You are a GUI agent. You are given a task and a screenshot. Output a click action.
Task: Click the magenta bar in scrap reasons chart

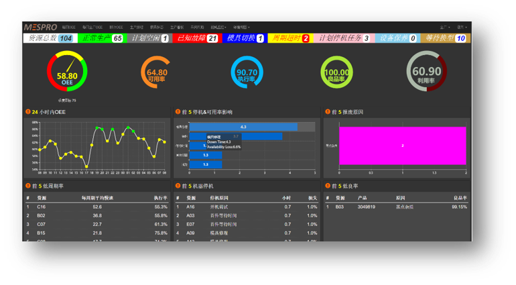pos(402,146)
